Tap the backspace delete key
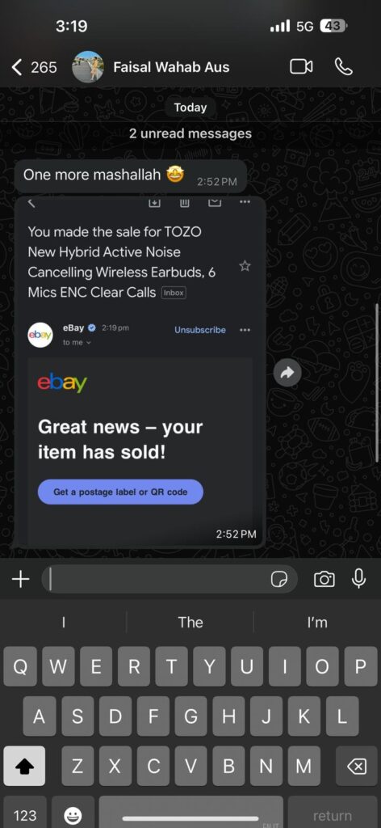Screen dimensions: 381x828 (356, 767)
